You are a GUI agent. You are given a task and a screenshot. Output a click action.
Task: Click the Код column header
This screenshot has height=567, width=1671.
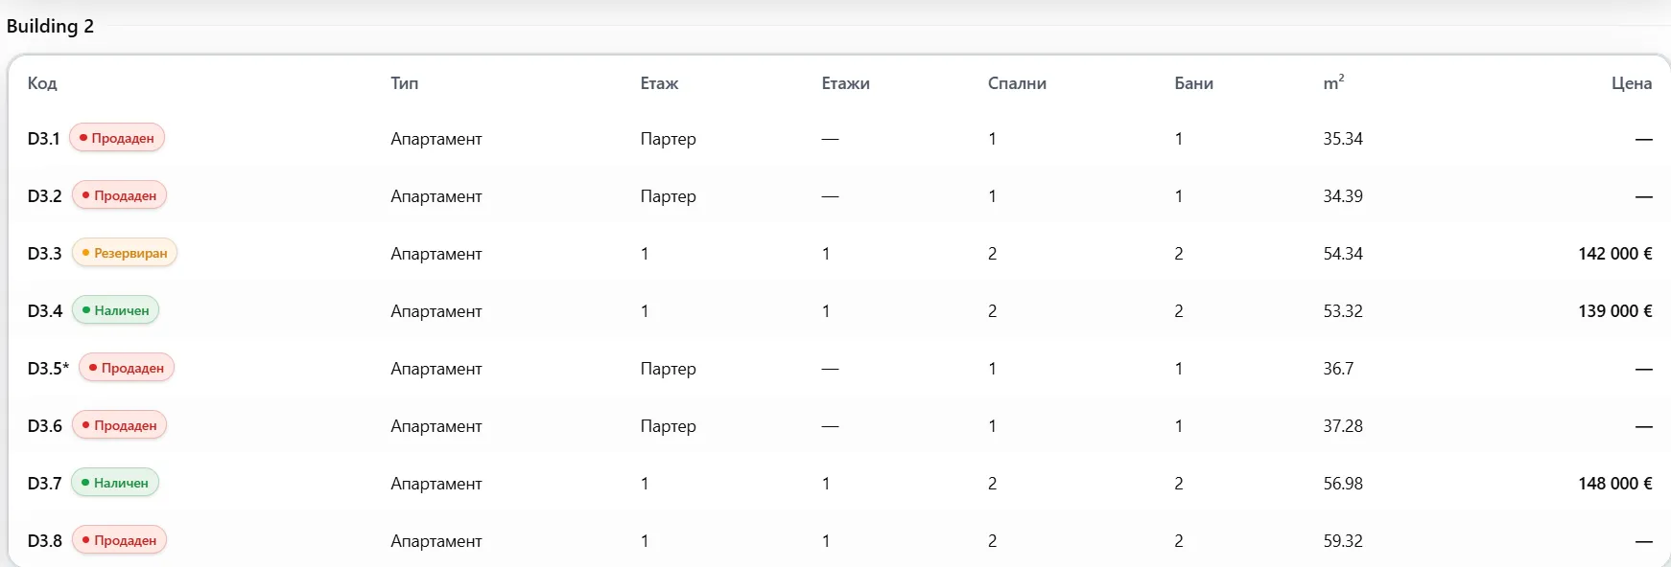coord(42,83)
